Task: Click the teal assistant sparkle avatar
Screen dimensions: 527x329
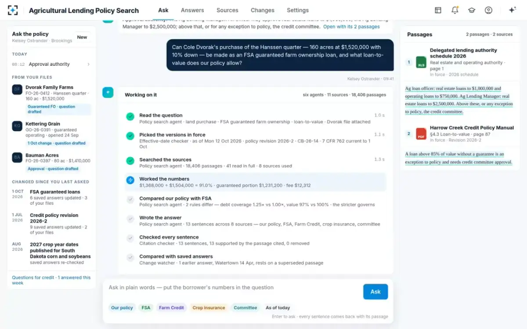Action: (x=108, y=93)
